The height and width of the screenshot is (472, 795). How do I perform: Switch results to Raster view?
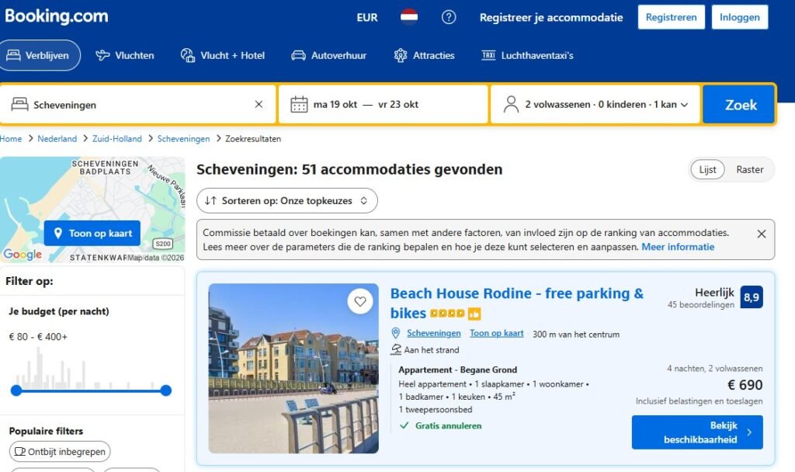[749, 169]
